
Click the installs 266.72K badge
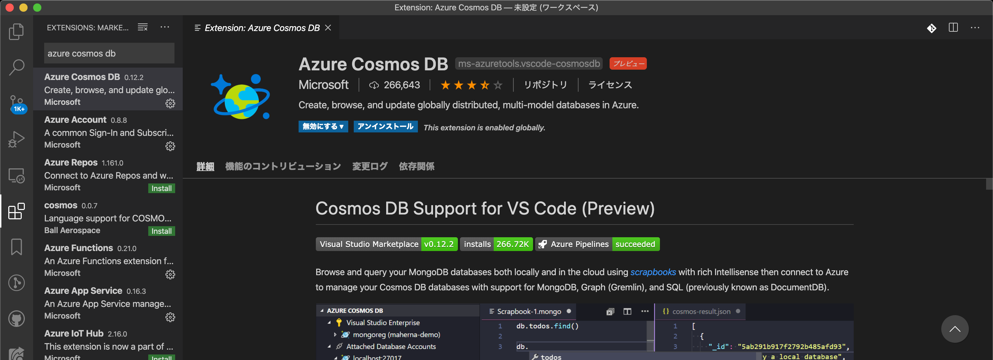(496, 244)
